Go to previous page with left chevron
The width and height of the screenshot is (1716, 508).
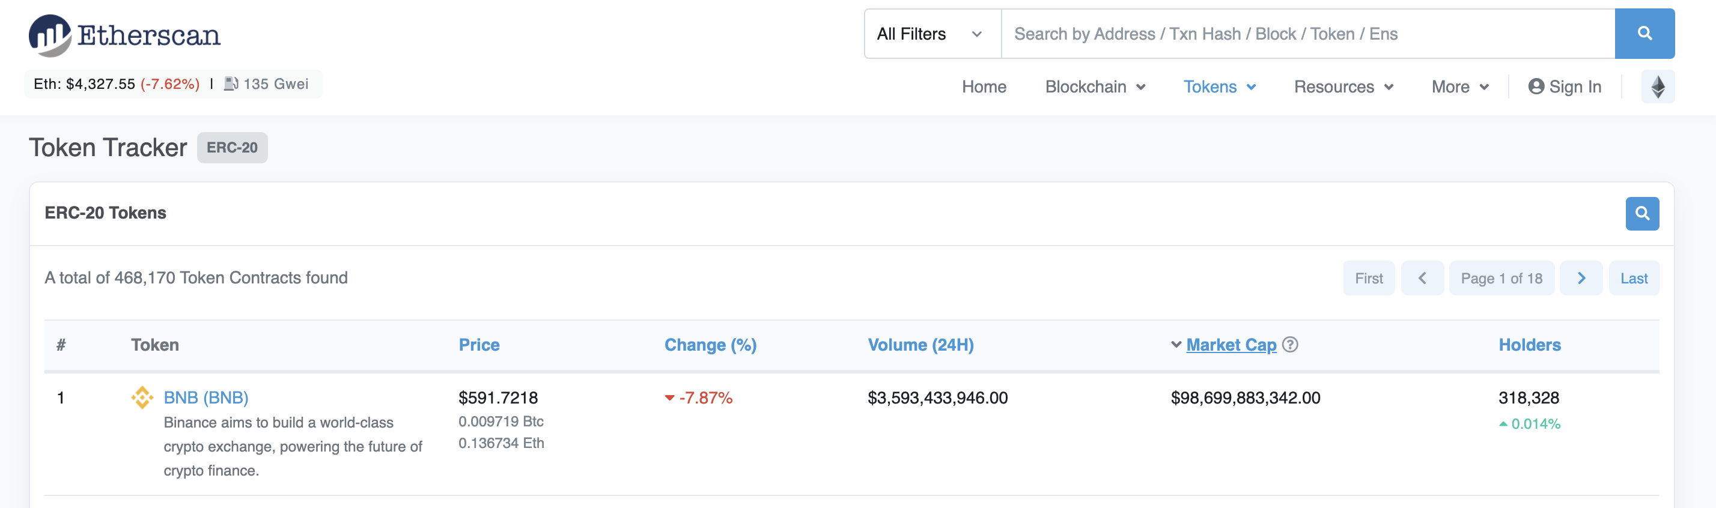(x=1422, y=278)
